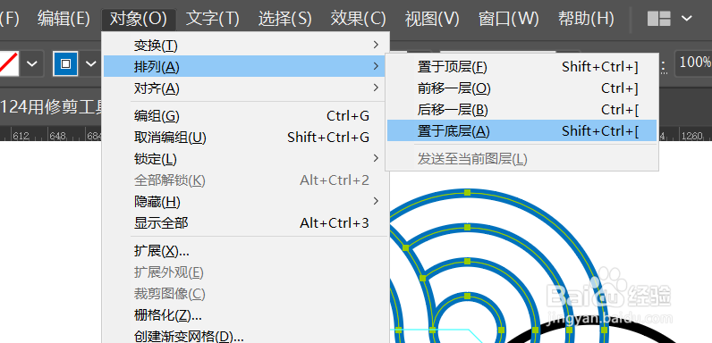Screen dimensions: 712x343
Task: Expand the workspace switcher chevron
Action: (687, 19)
